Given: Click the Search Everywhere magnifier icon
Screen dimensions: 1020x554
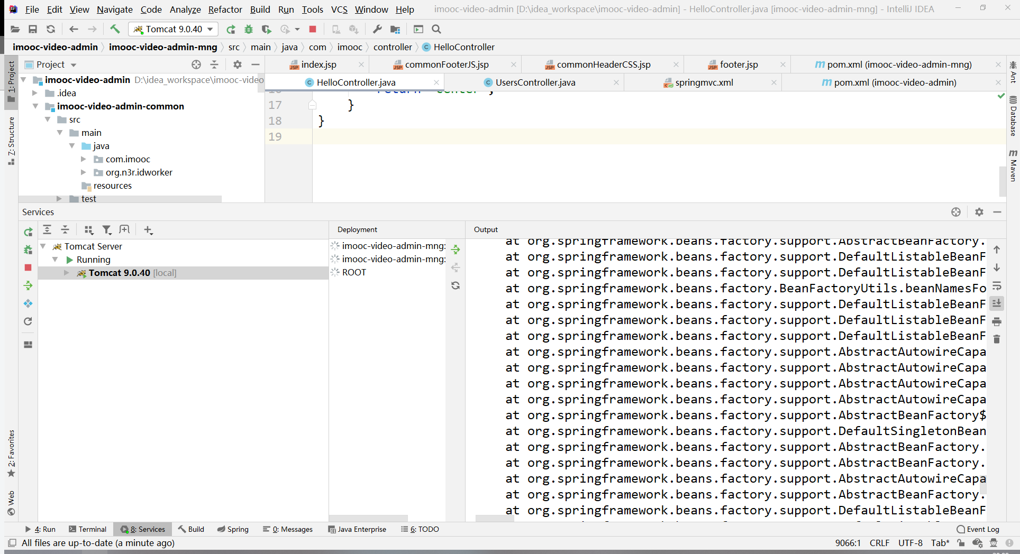Looking at the screenshot, I should click(436, 29).
